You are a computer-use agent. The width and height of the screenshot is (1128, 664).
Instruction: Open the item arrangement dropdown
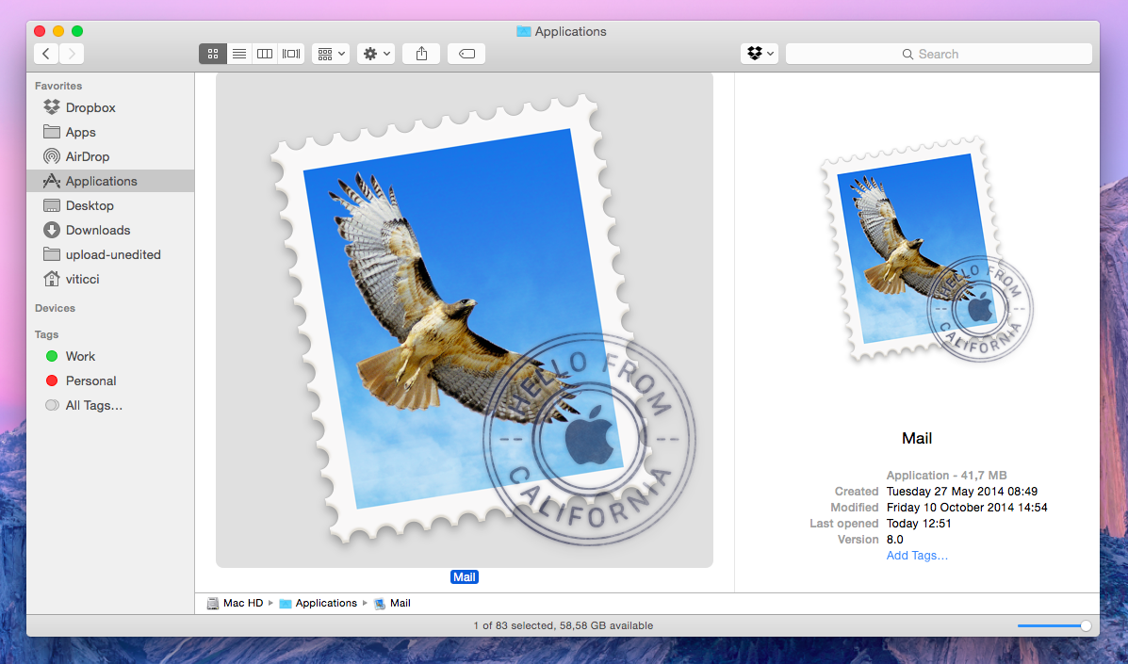(x=331, y=54)
